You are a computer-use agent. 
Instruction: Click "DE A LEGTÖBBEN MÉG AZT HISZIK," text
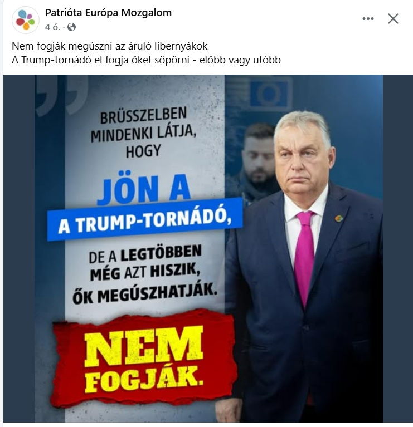(x=145, y=263)
